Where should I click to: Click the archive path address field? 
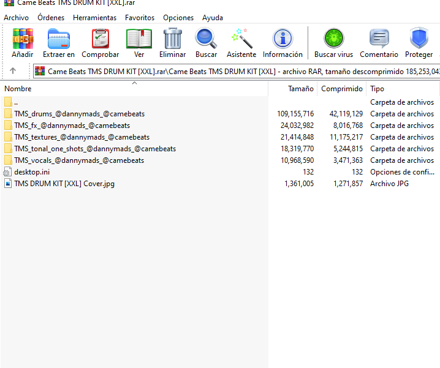[237, 71]
